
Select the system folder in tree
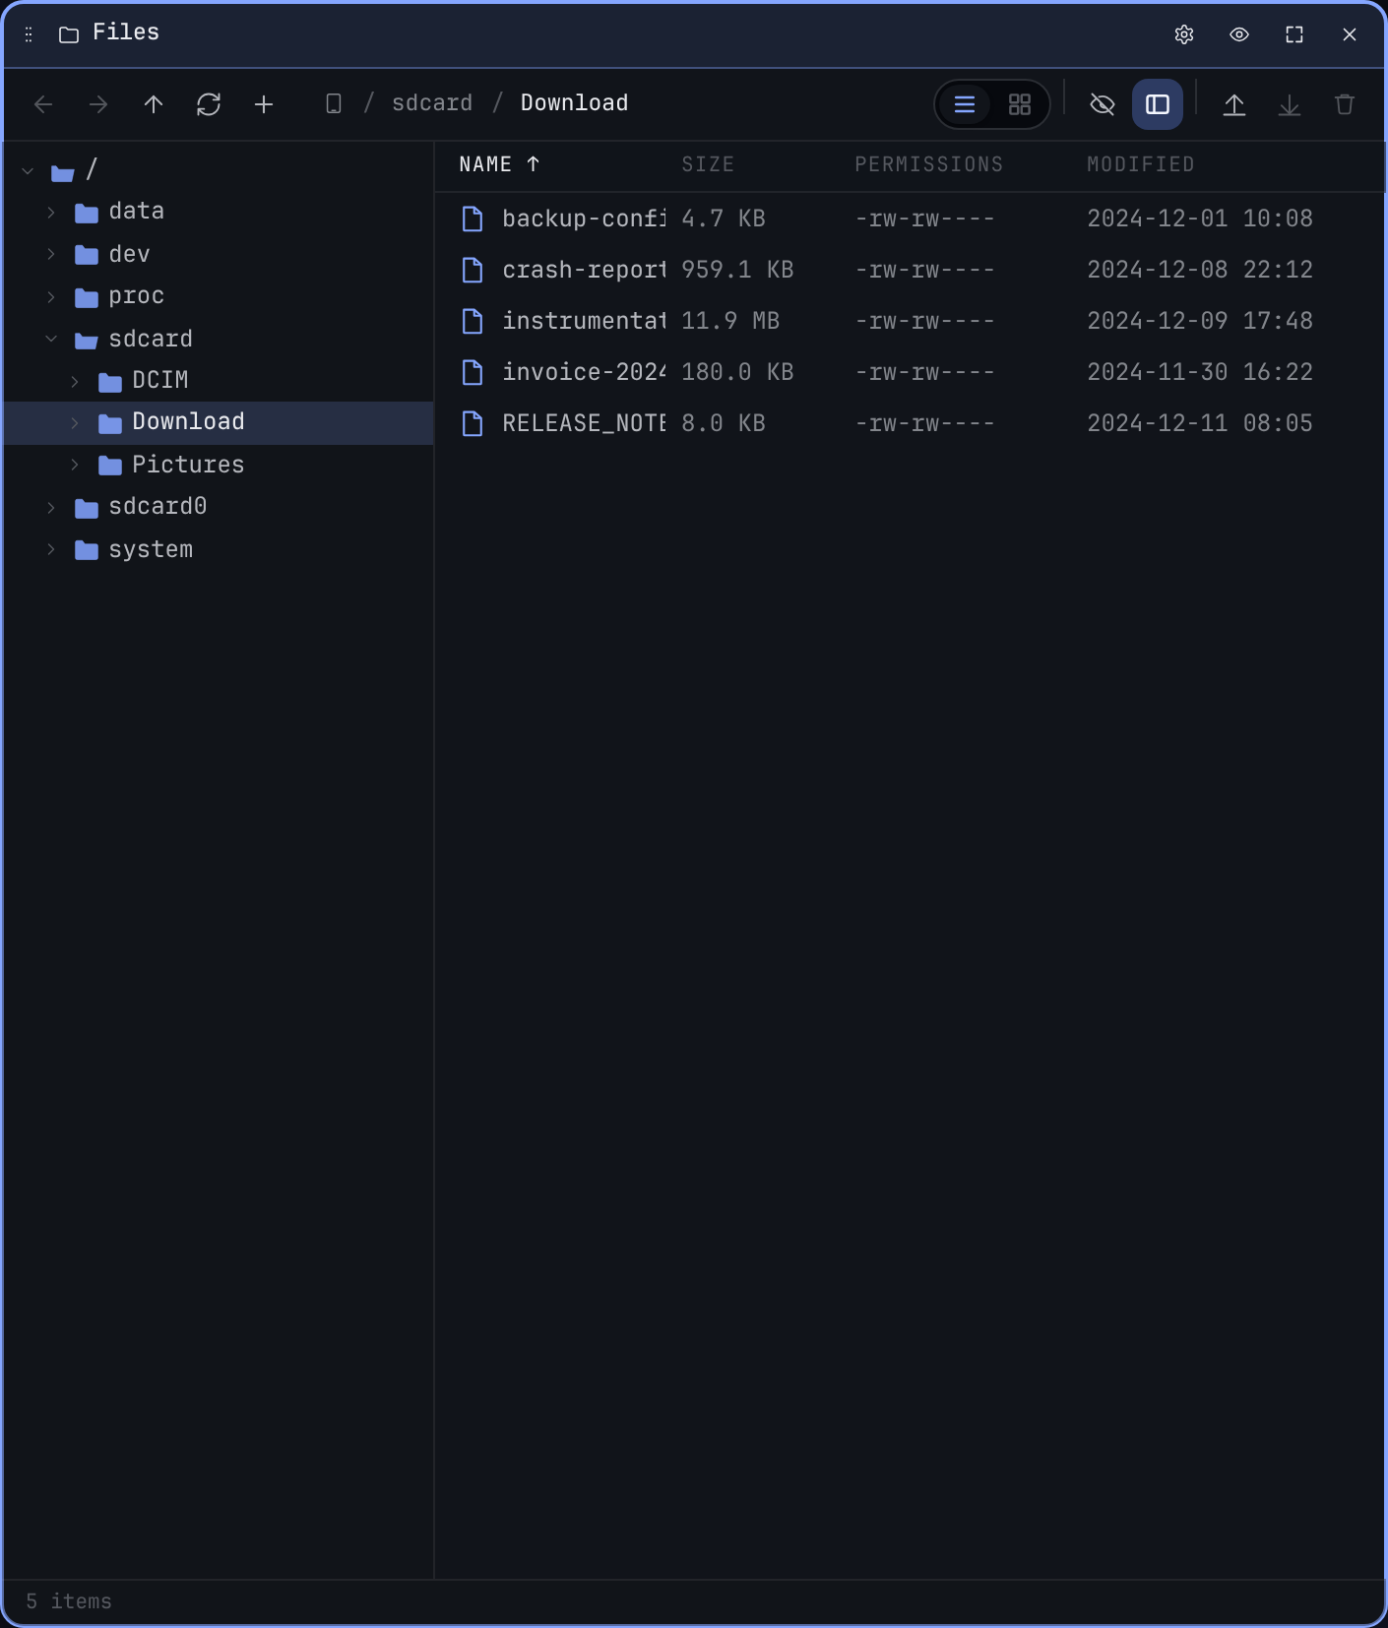click(x=219, y=549)
